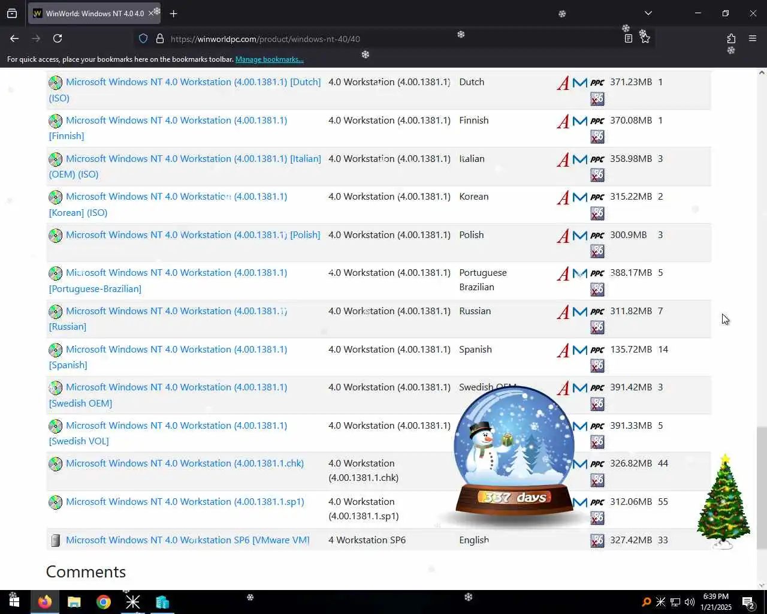Viewport: 767px width, 614px height.
Task: Click the Christmas tree desktop decoration
Action: point(724,501)
